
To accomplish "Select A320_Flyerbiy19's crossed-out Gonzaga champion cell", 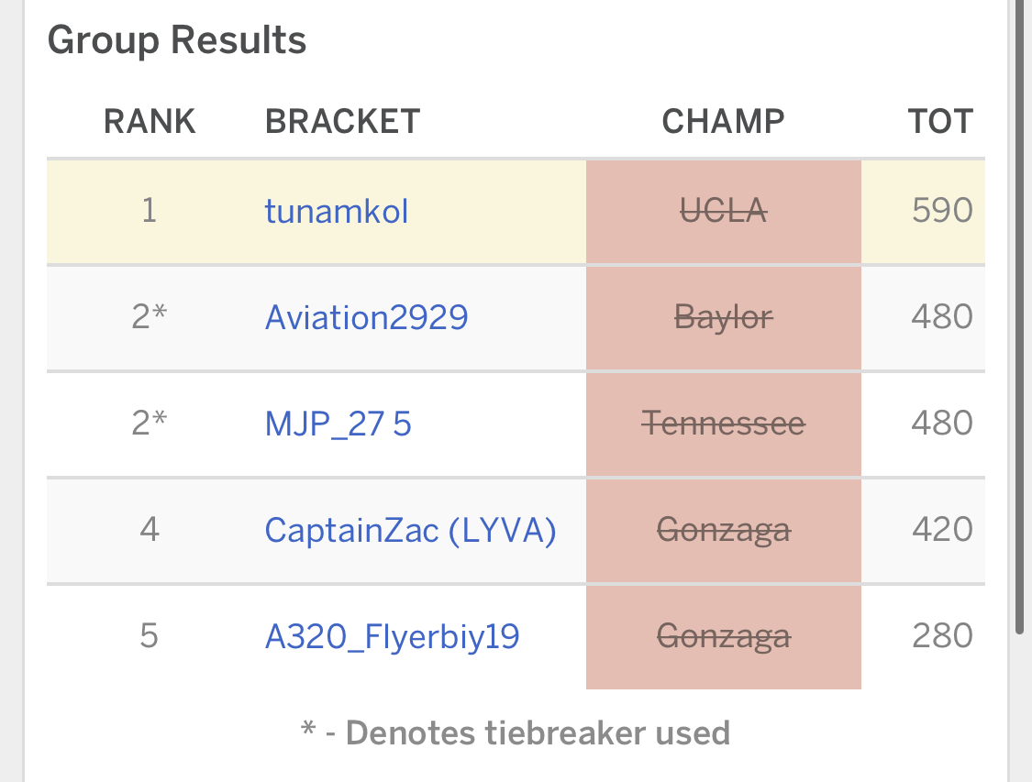I will tap(723, 637).
